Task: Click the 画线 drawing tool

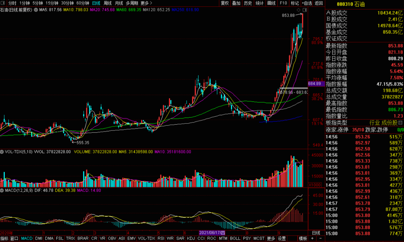Action: click(271, 3)
